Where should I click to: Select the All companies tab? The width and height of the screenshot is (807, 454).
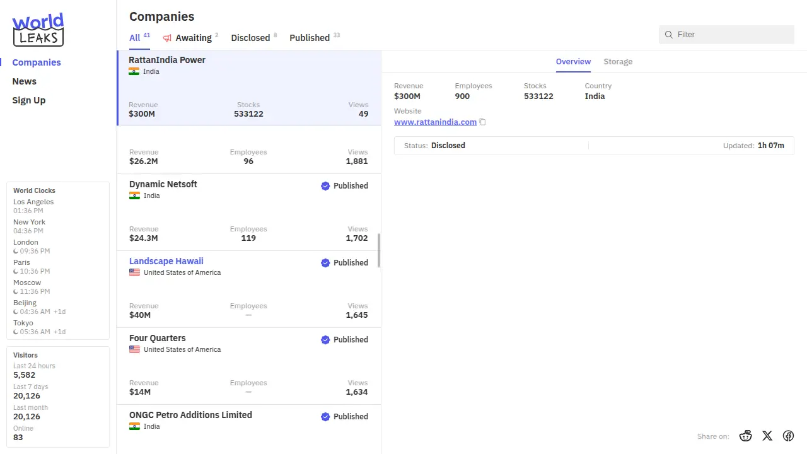point(135,38)
